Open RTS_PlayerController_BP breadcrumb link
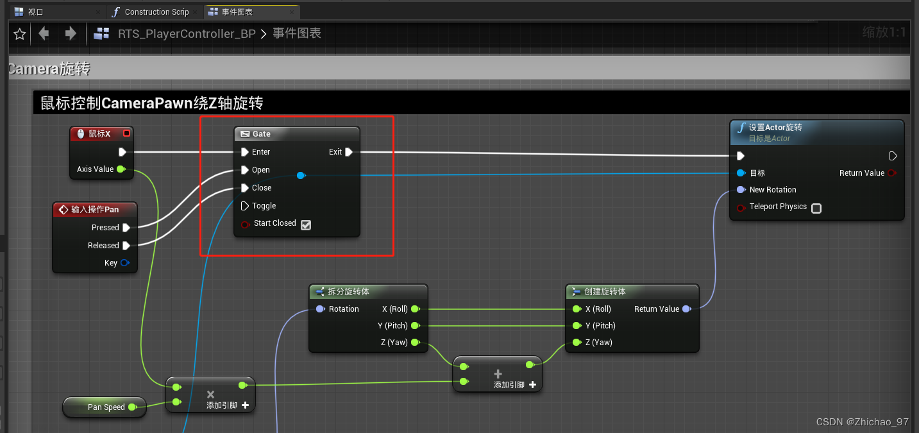 187,33
